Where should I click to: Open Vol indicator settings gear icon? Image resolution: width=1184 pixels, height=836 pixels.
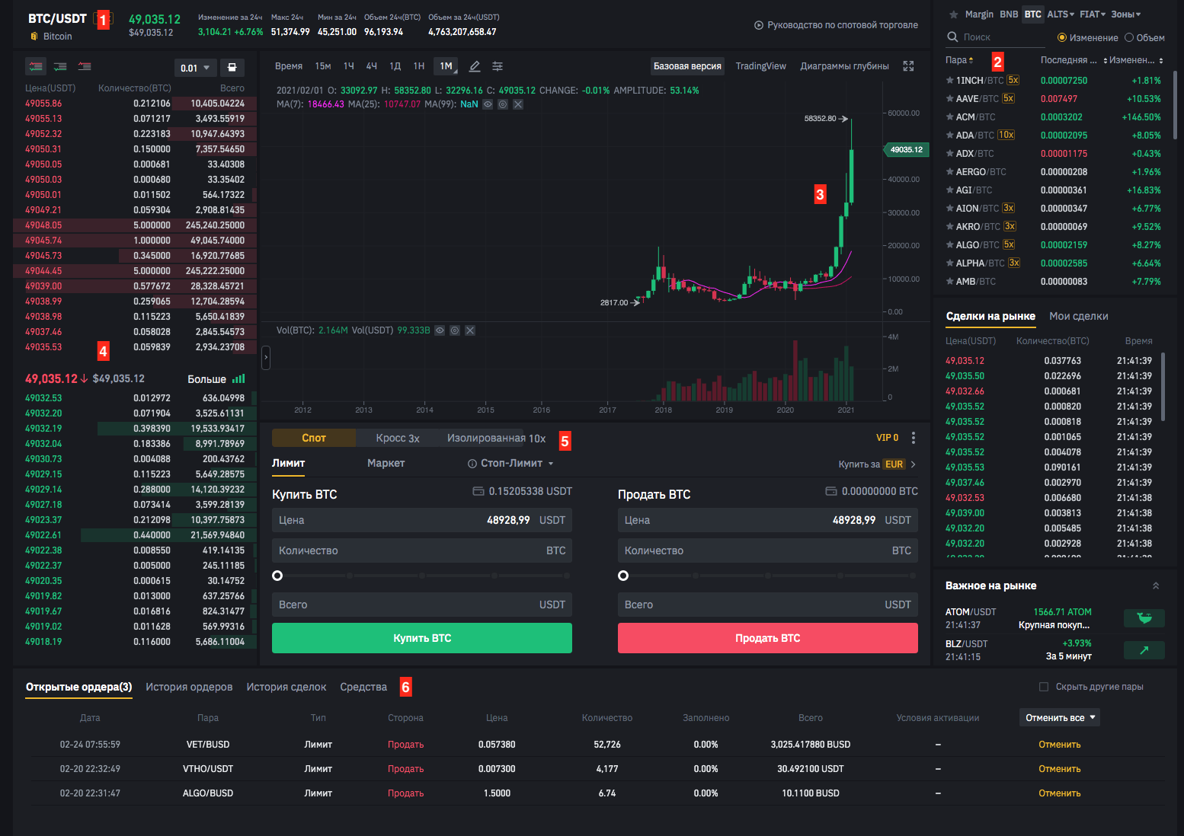pyautogui.click(x=455, y=330)
